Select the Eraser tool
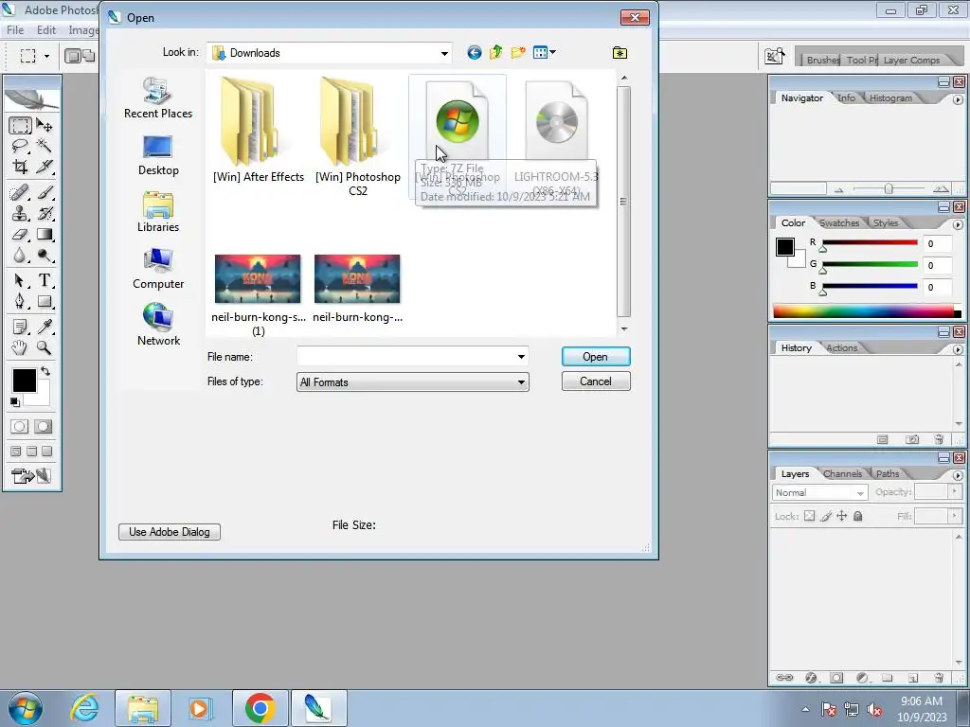The image size is (970, 727). tap(20, 235)
